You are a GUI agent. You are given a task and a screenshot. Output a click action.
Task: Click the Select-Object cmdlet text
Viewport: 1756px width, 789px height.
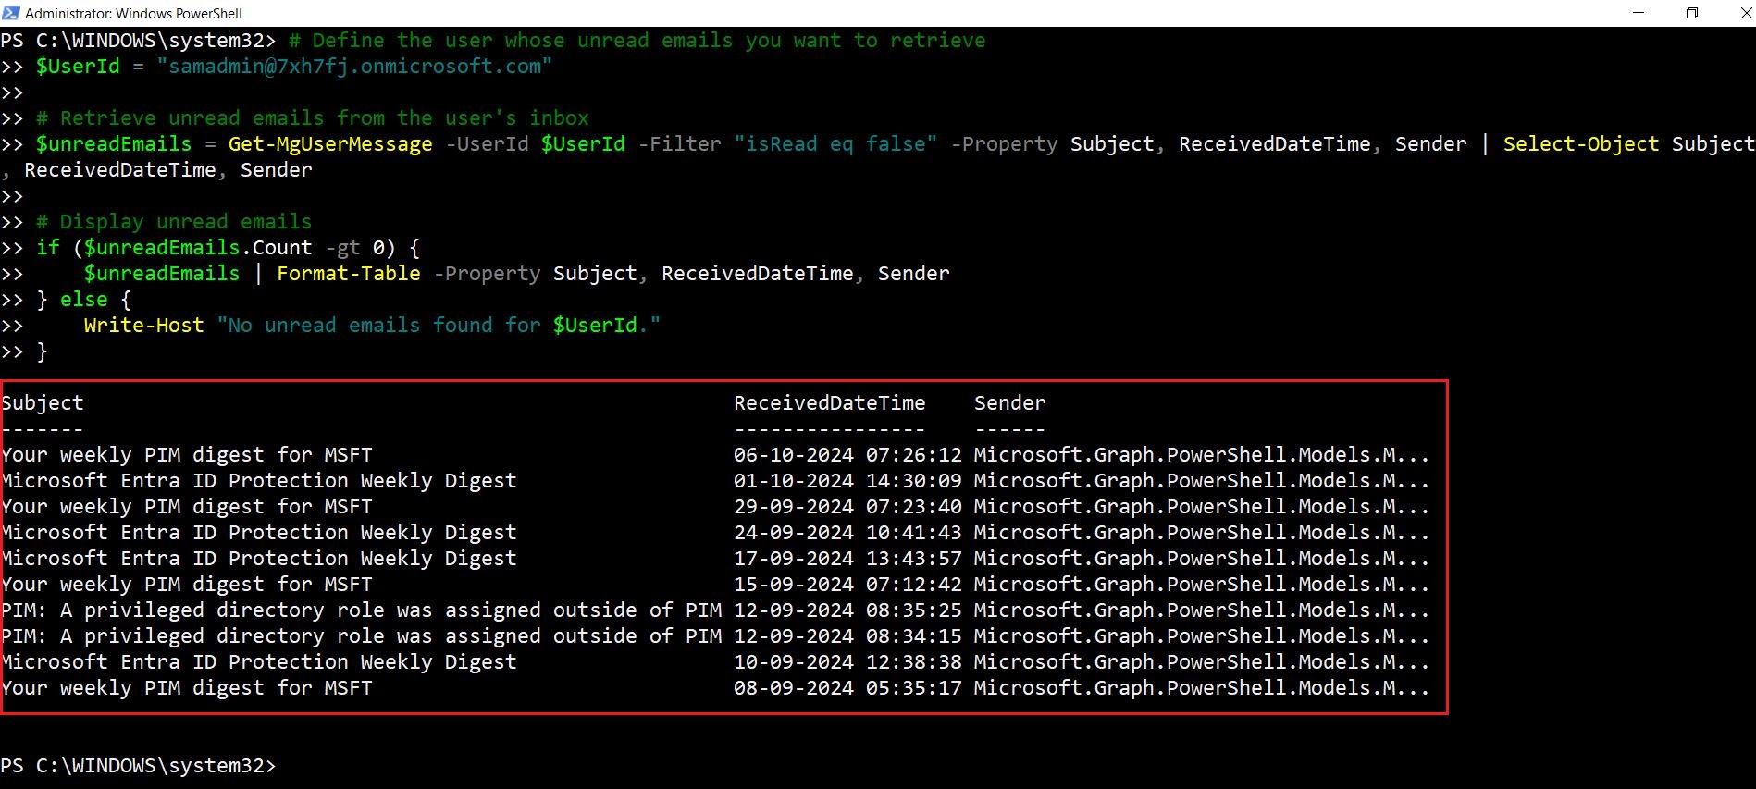click(x=1580, y=144)
